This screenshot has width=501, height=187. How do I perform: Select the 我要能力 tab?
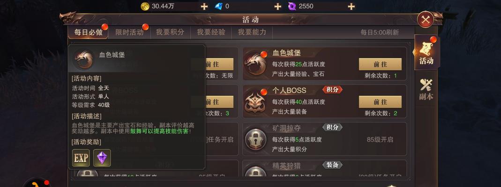pyautogui.click(x=252, y=32)
